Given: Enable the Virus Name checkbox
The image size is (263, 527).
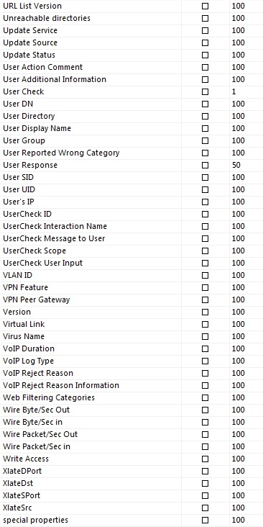Looking at the screenshot, I should tap(205, 336).
